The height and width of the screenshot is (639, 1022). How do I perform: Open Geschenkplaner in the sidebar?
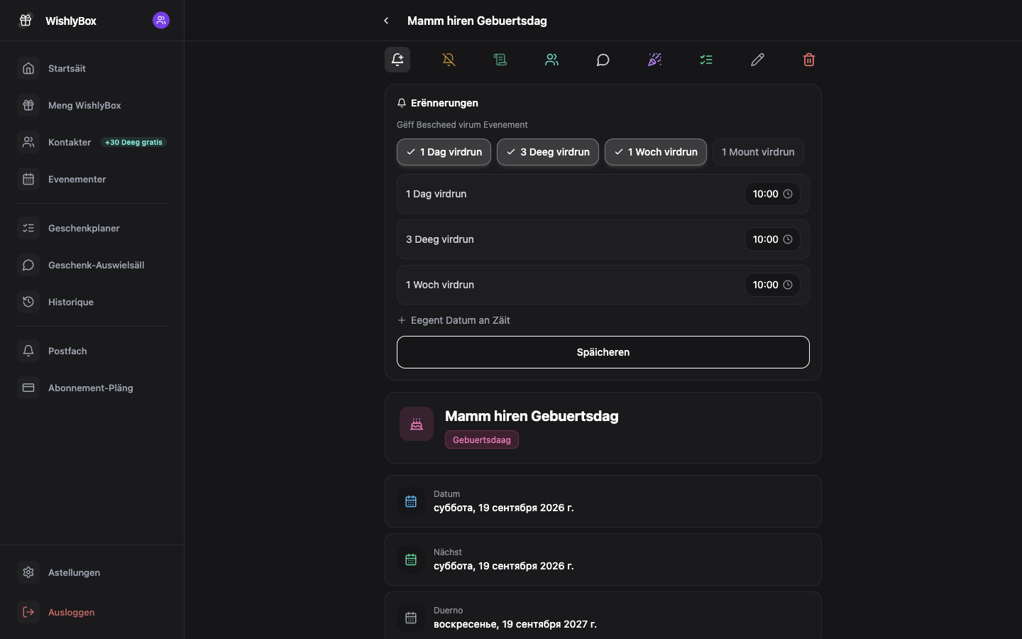pos(92,228)
